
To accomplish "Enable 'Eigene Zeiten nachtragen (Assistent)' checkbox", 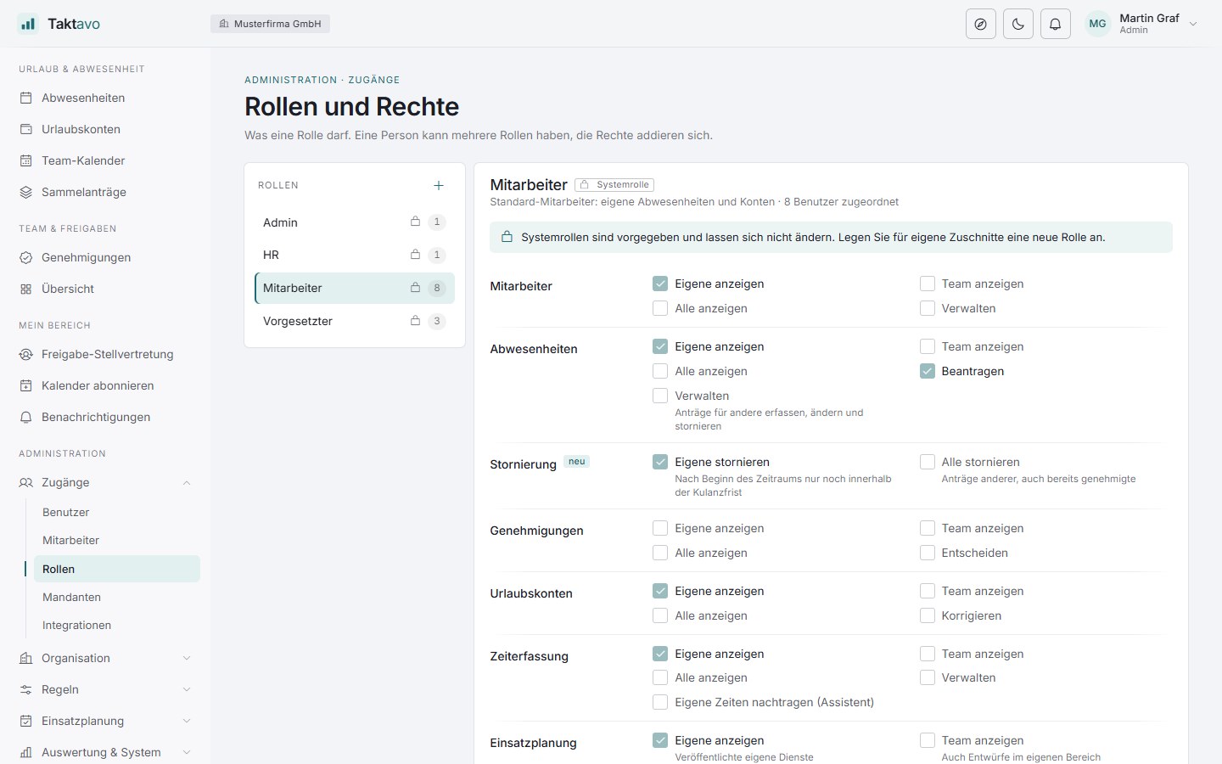I will point(660,702).
